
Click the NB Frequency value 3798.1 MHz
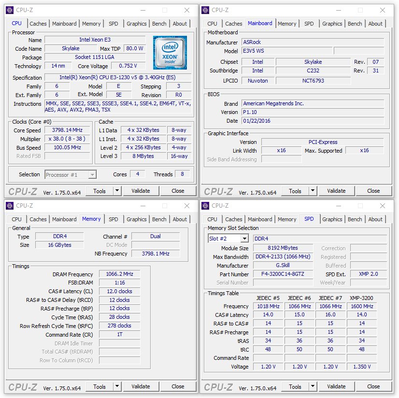coord(156,254)
